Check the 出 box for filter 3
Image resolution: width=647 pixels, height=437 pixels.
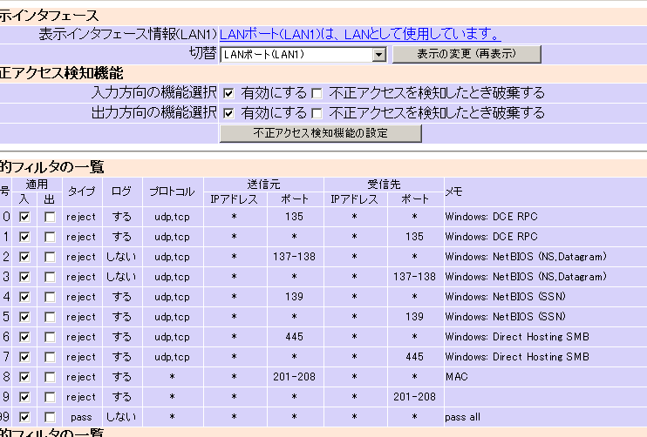(50, 277)
